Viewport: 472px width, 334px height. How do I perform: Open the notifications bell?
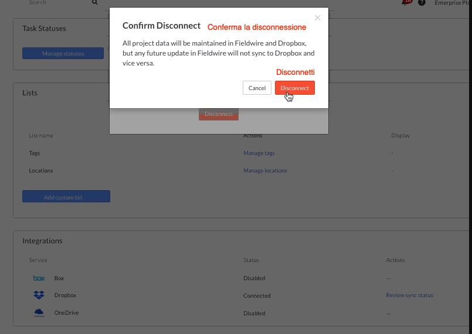[406, 2]
